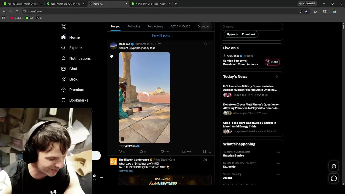Open more options on Massimo's post
The width and height of the screenshot is (345, 194).
[210, 44]
